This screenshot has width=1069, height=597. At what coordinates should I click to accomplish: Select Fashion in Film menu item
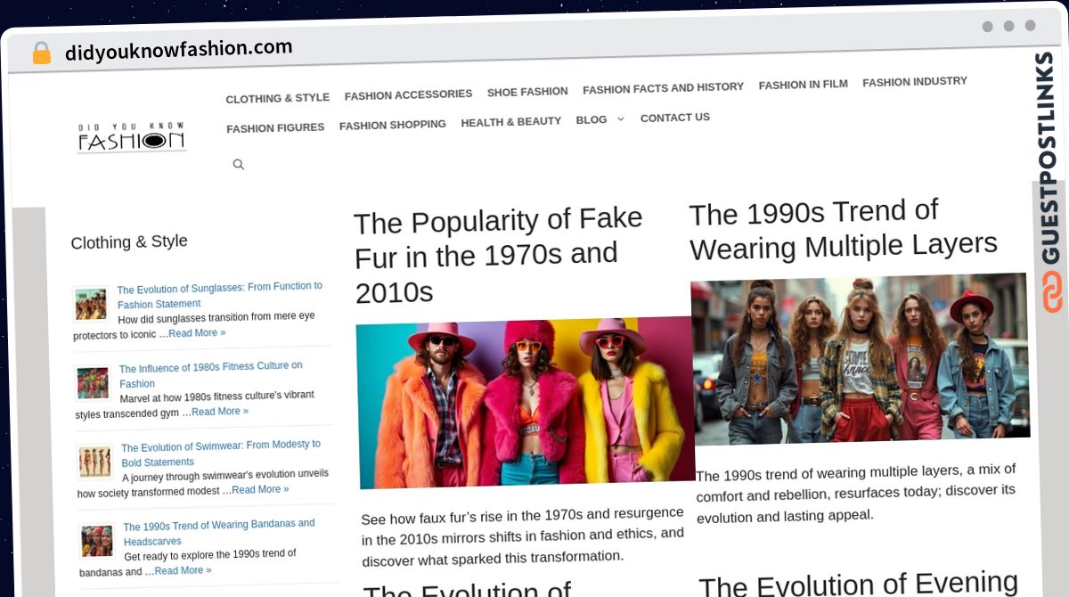pos(803,85)
